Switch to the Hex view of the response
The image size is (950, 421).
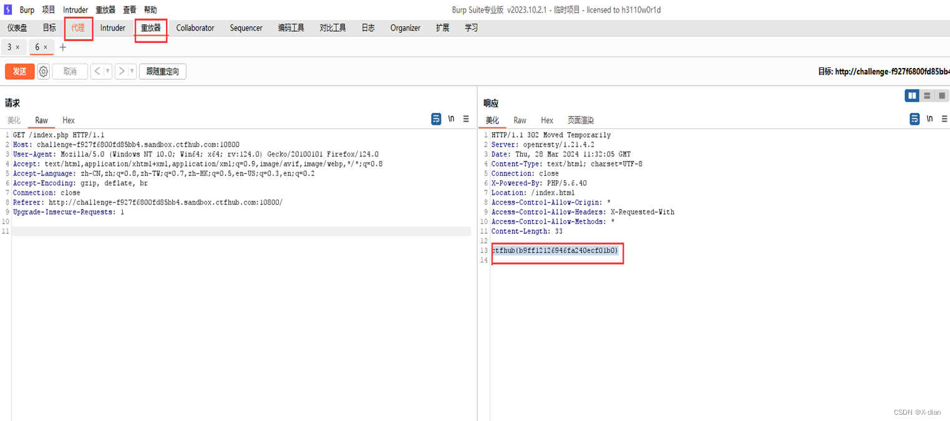point(547,120)
